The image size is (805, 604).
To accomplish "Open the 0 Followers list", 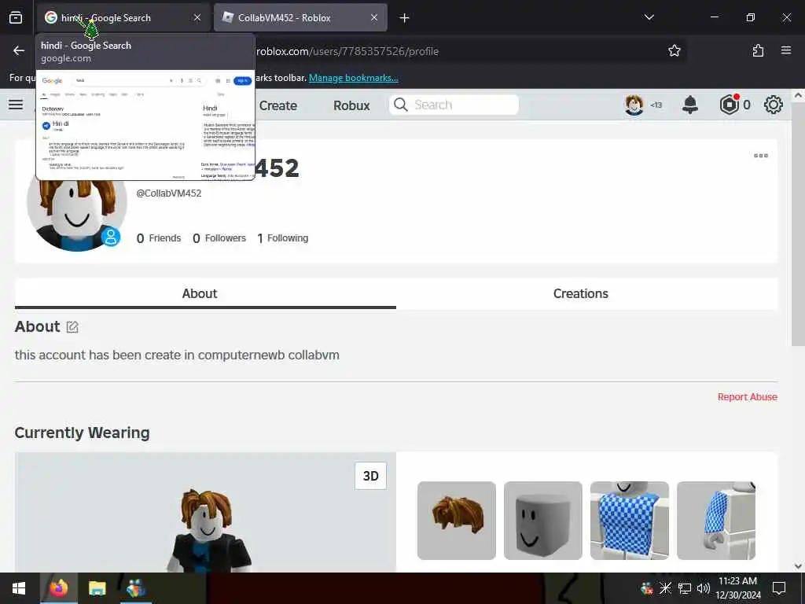I will click(219, 238).
